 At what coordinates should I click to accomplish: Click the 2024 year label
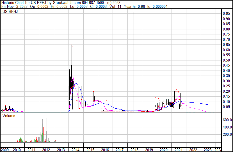(218, 149)
